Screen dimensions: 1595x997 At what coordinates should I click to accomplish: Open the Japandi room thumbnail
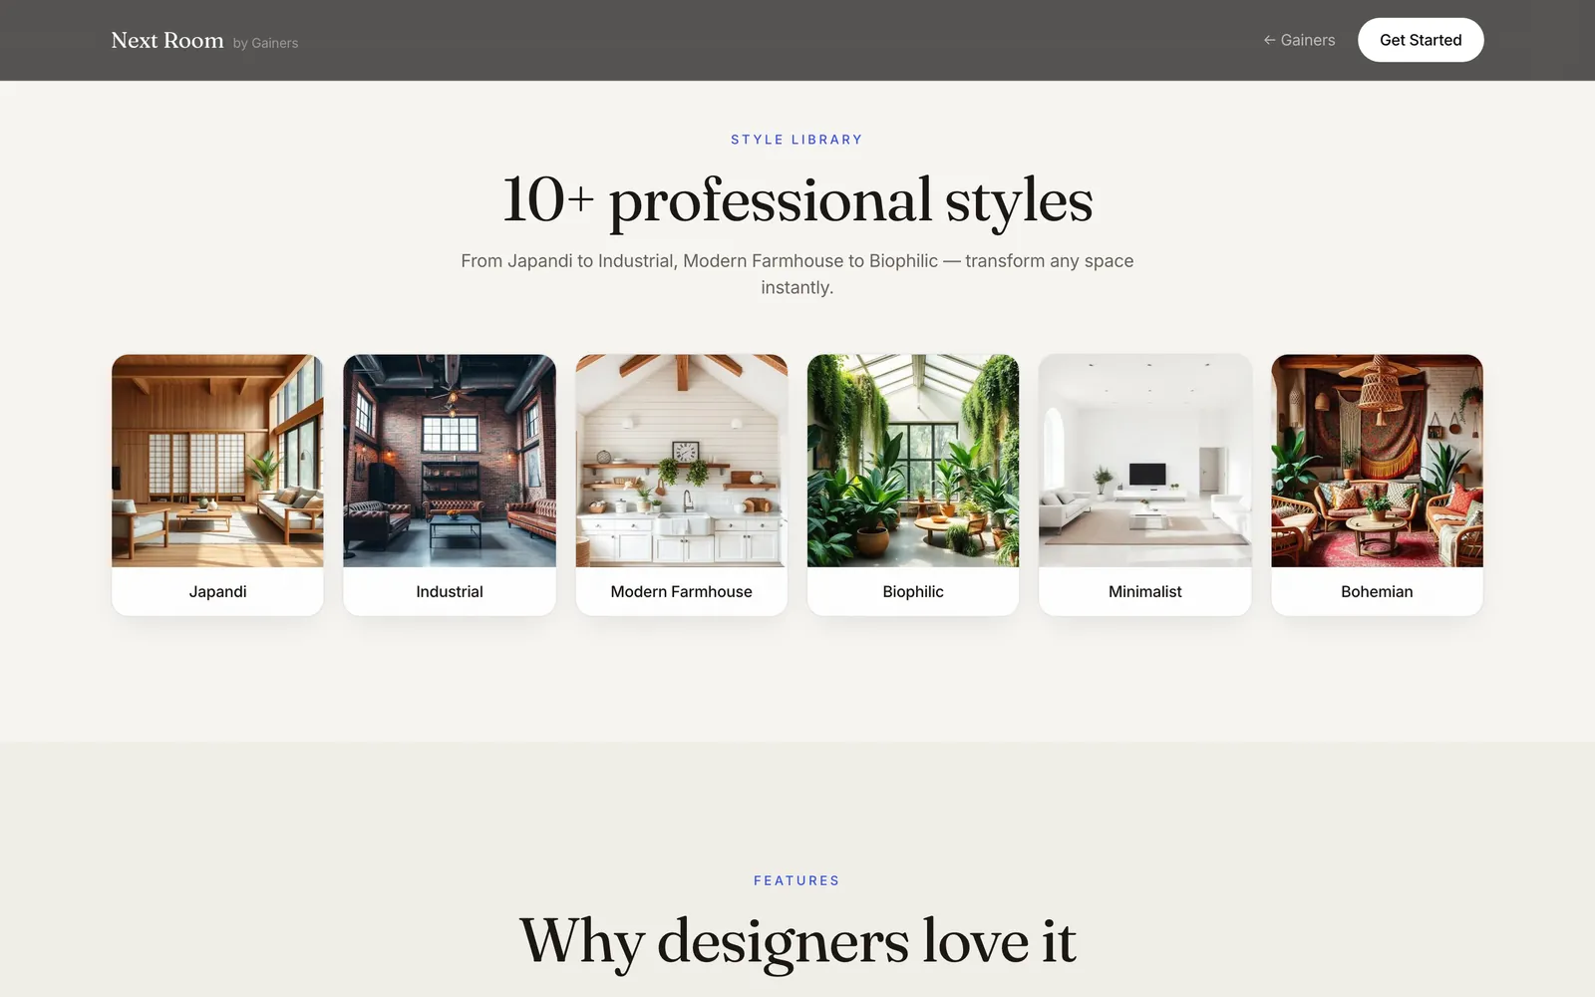coord(217,461)
